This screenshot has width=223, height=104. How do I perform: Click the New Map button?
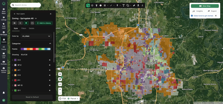point(205,6)
